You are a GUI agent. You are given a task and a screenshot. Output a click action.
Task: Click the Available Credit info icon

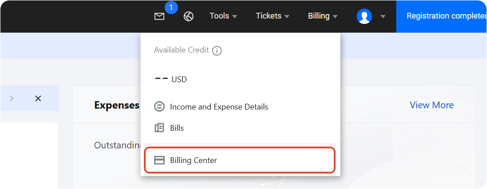[217, 50]
